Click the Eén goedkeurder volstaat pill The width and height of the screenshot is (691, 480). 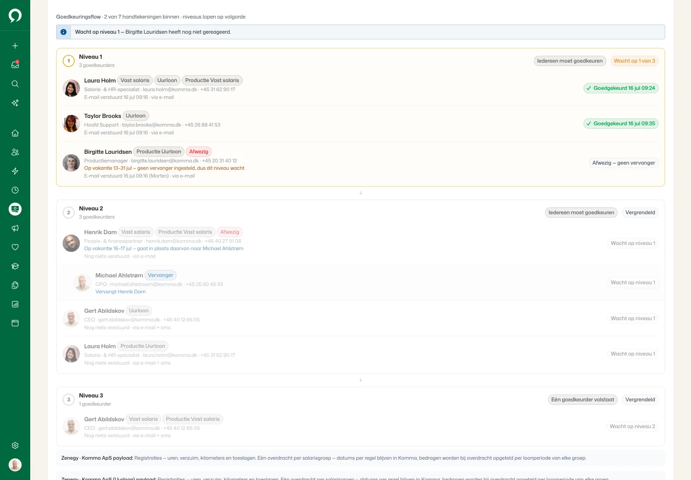583,400
